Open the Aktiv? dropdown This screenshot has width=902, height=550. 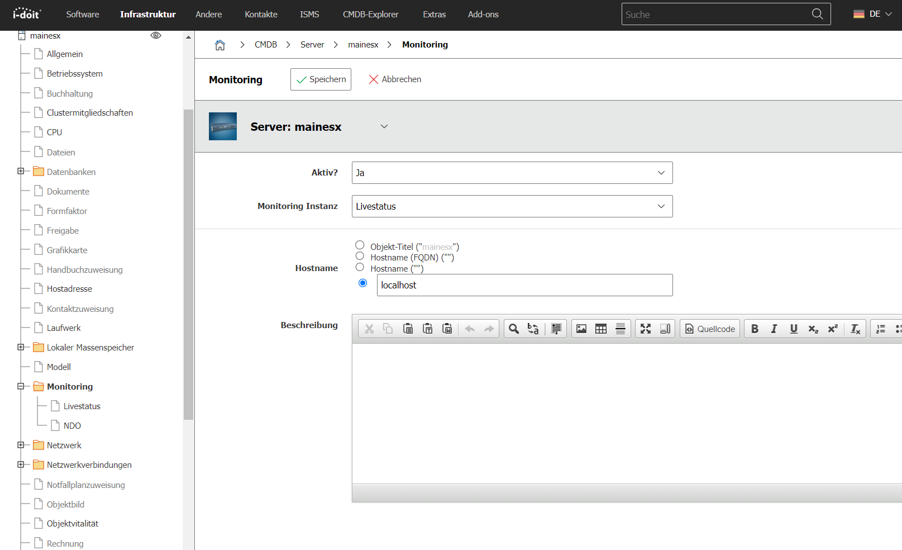coord(512,173)
